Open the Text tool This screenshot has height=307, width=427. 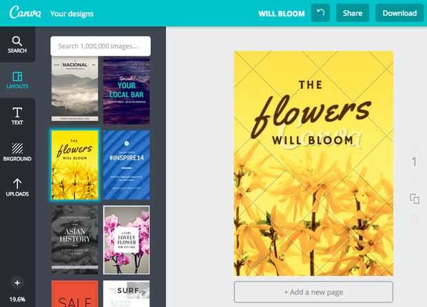17,116
